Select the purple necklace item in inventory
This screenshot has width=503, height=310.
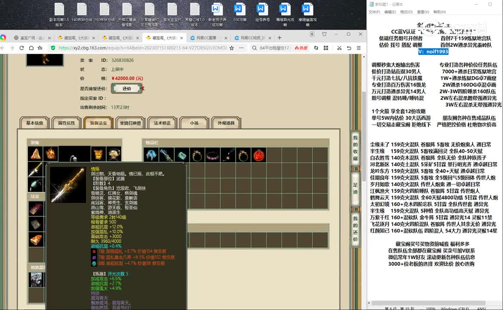(212, 155)
